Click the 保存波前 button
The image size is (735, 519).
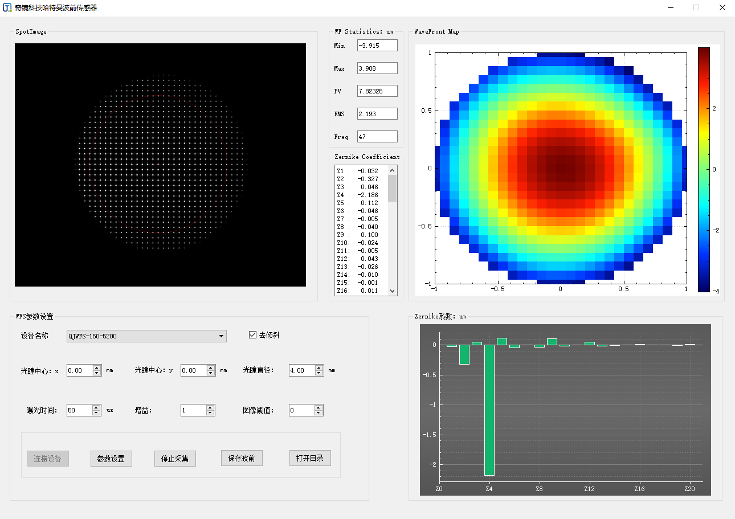click(242, 458)
